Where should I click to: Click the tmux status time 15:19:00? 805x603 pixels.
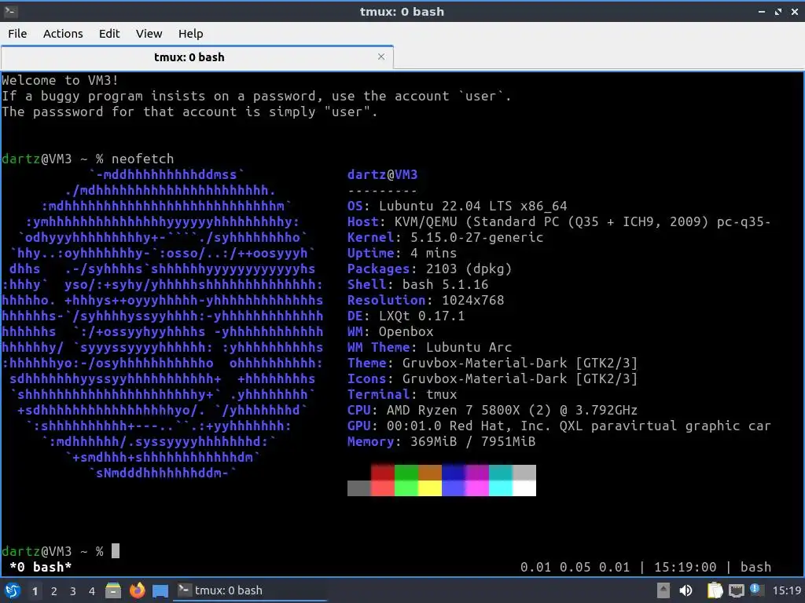685,567
